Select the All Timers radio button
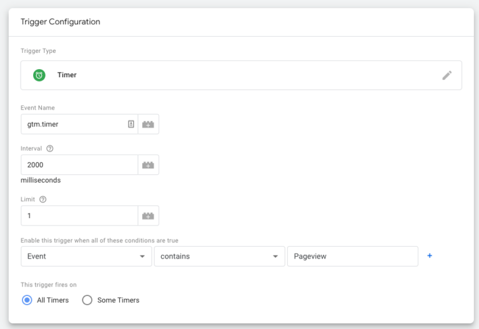Viewport: 479px width, 329px height. (x=27, y=300)
